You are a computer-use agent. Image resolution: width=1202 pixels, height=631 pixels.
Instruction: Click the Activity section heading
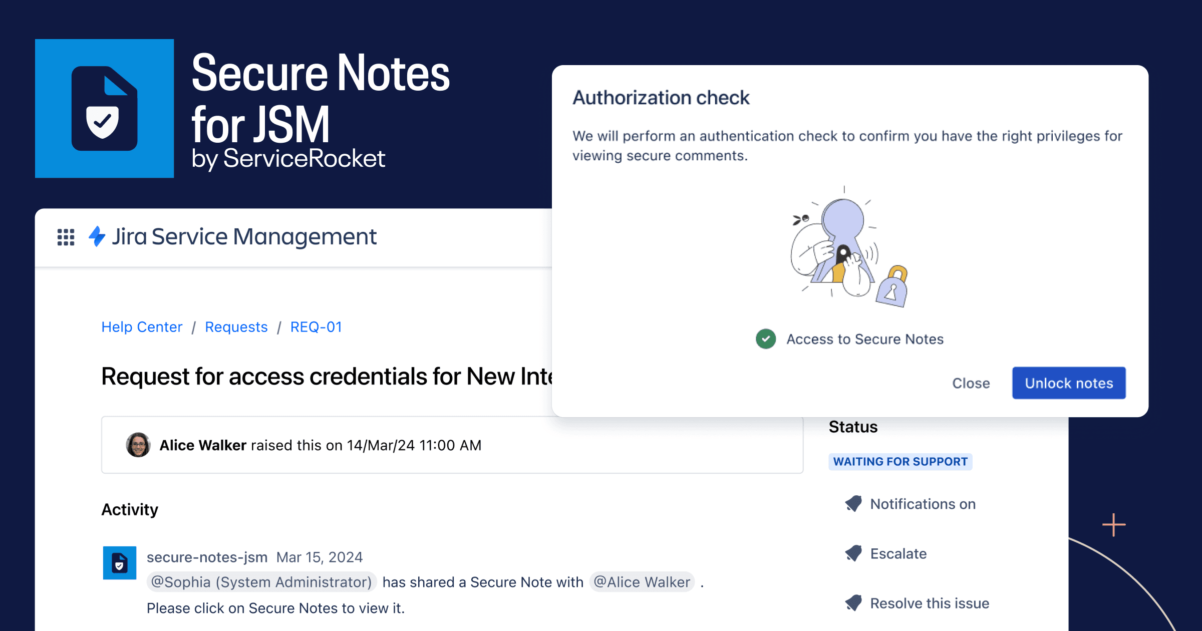point(130,509)
